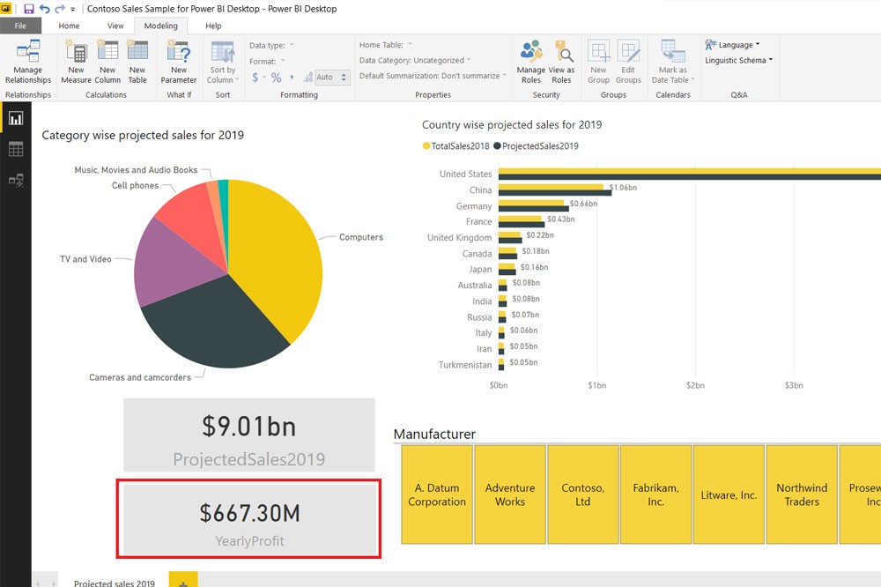881x587 pixels.
Task: Adjust the decimal places stepper control
Action: point(344,77)
